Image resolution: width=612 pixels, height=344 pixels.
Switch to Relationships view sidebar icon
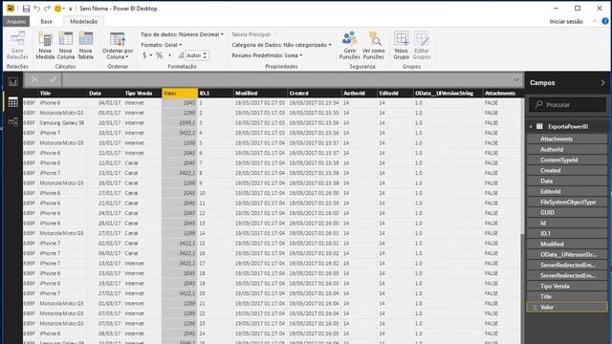click(x=12, y=121)
